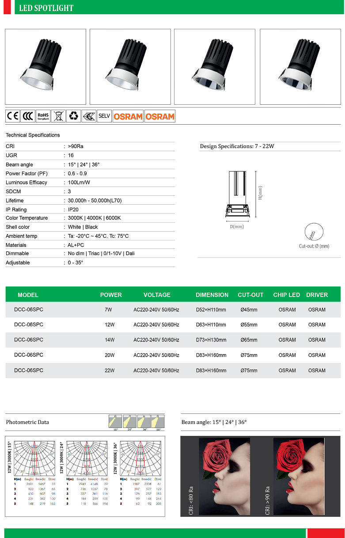Image resolution: width=345 pixels, height=538 pixels.
Task: Click the Photometric Data heading
Action: pyautogui.click(x=27, y=422)
